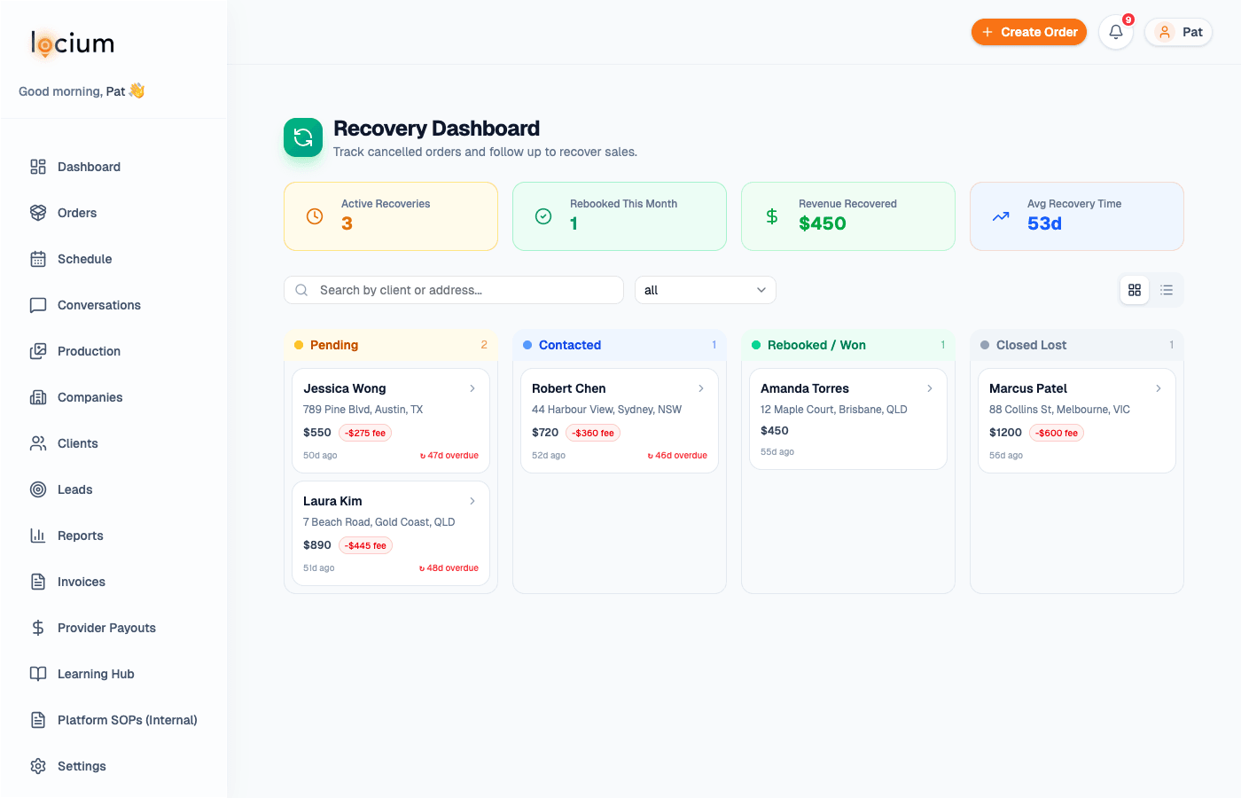Click the Provider Payouts dollar icon
Image resolution: width=1241 pixels, height=798 pixels.
coord(38,628)
